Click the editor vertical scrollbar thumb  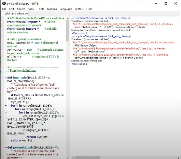pyautogui.click(x=68, y=31)
